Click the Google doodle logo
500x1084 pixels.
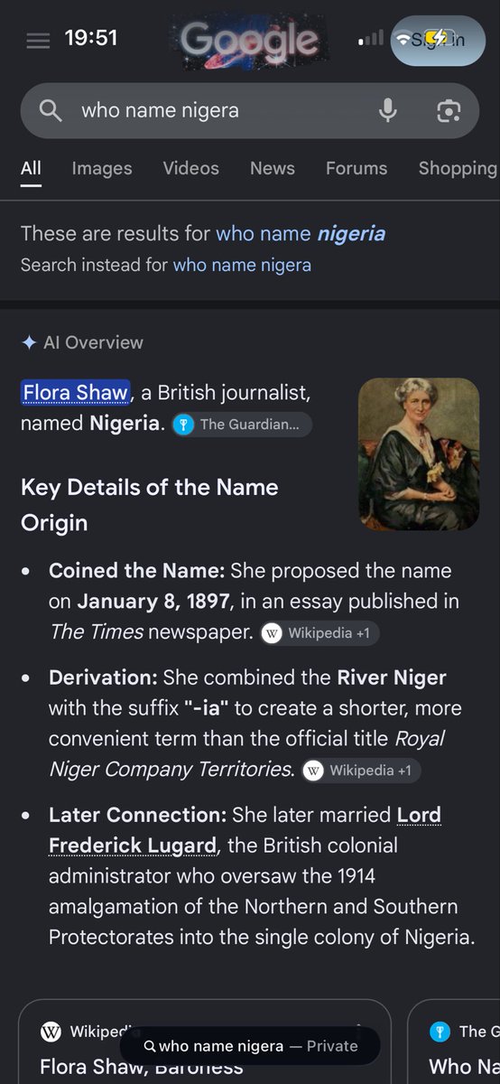coord(249,42)
